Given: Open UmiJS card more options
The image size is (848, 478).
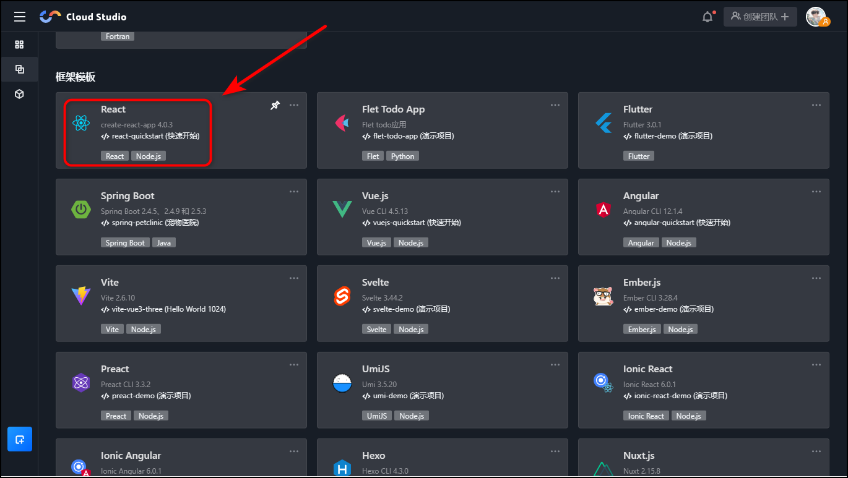Looking at the screenshot, I should pyautogui.click(x=555, y=365).
